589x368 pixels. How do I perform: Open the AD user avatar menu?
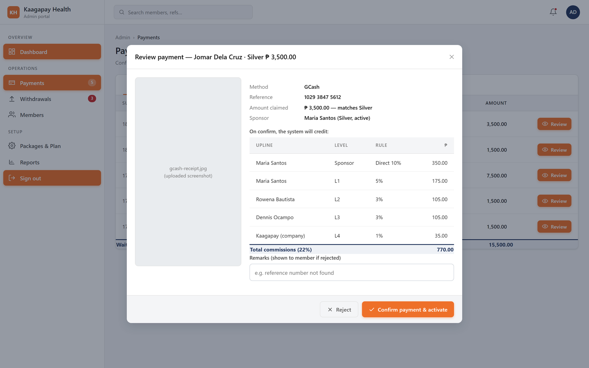pyautogui.click(x=573, y=12)
